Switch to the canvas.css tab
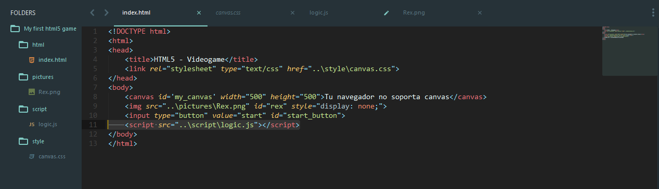Viewport: 659px width, 189px height. coord(254,13)
